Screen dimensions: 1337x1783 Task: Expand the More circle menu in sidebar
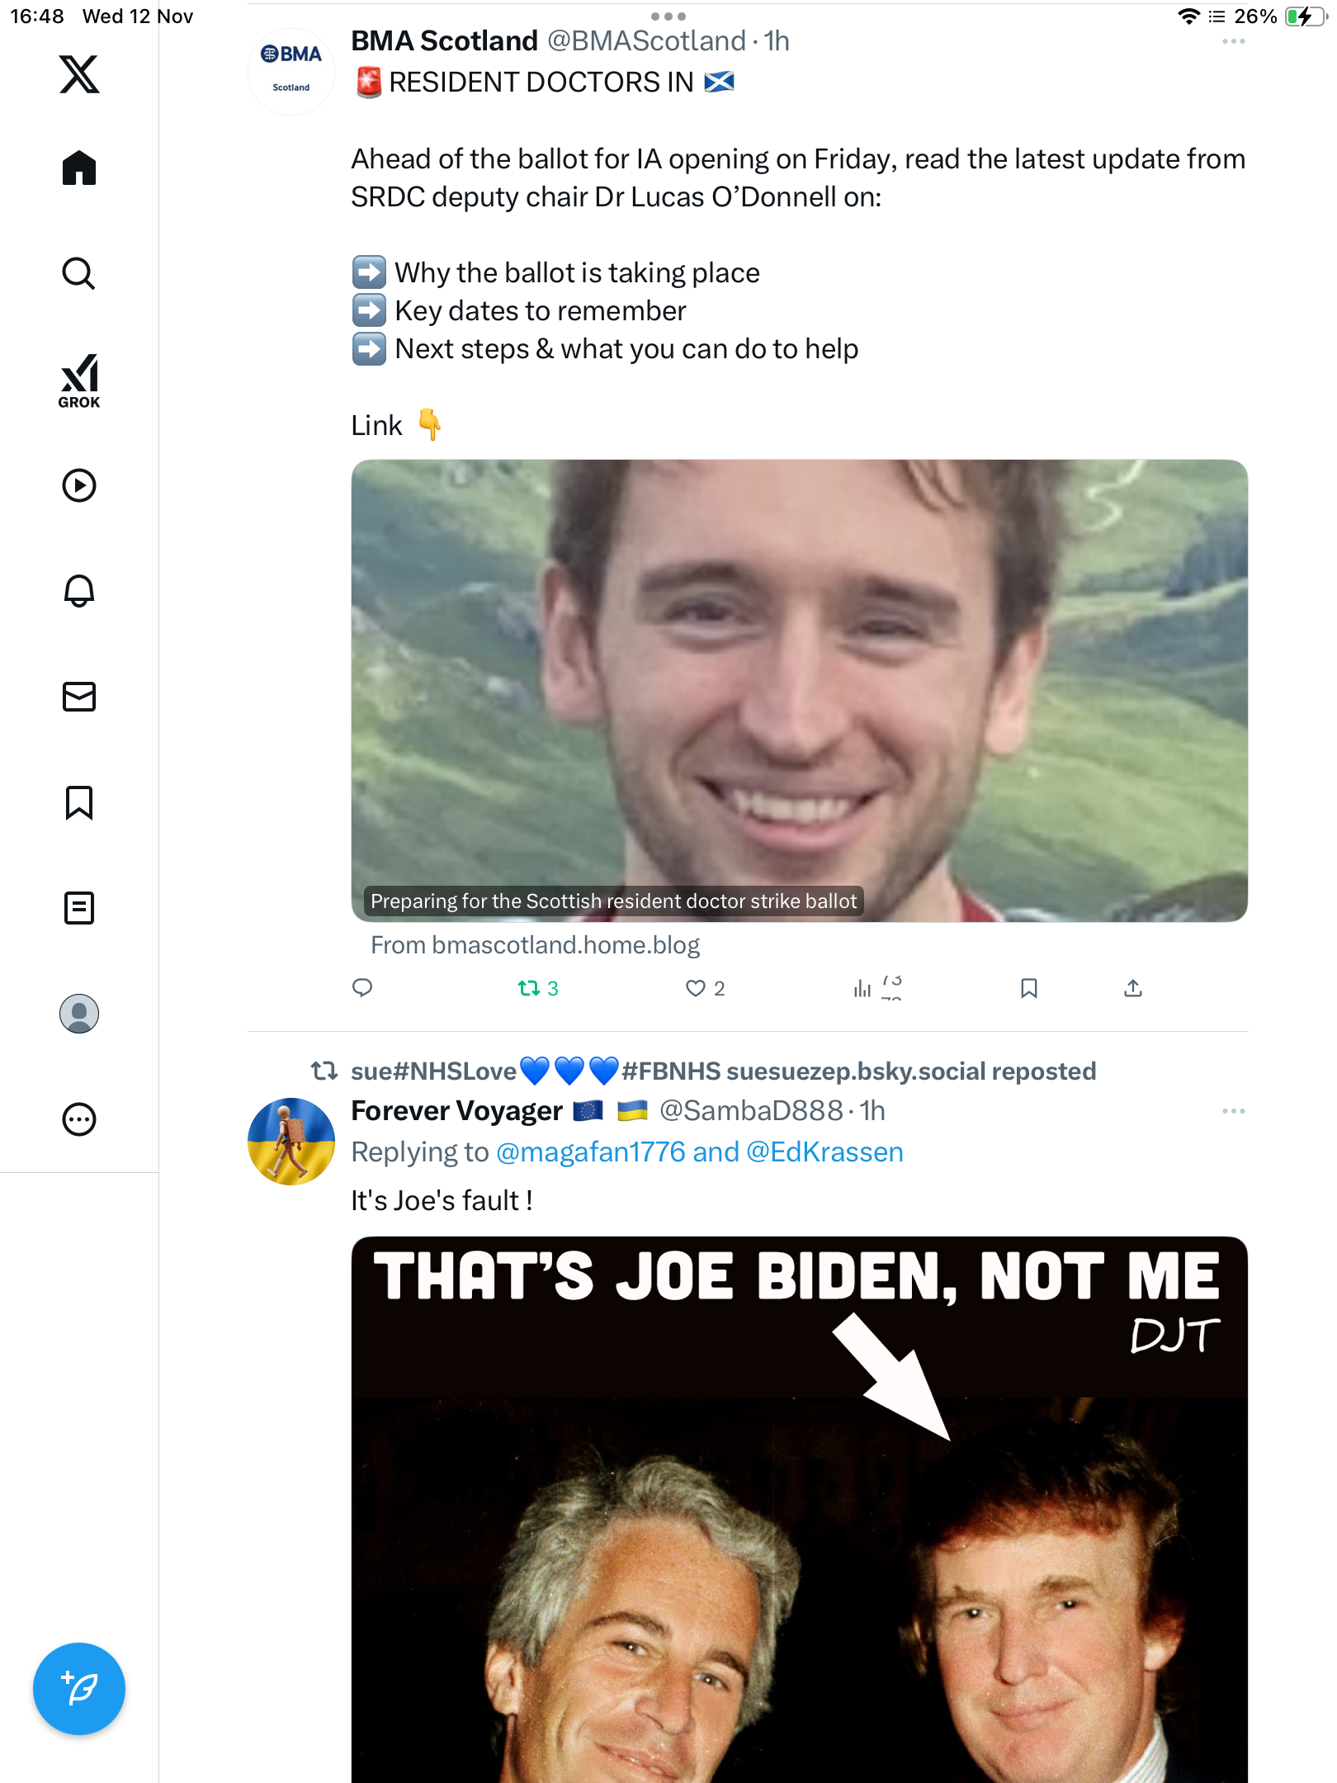coord(79,1119)
